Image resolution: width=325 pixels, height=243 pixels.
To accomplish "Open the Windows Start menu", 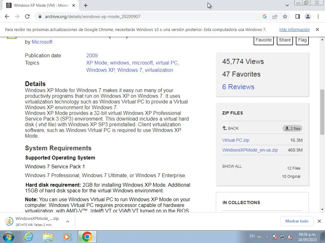I will tap(9, 237).
